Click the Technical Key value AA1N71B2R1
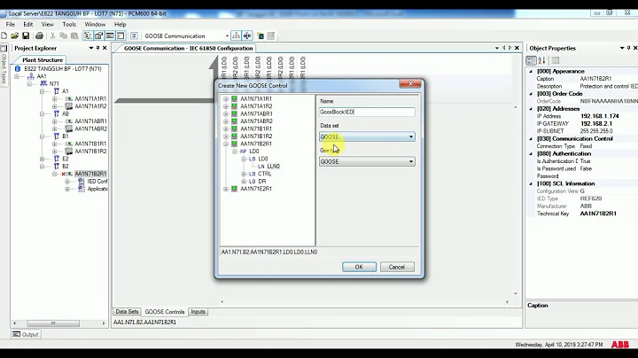 coord(598,214)
